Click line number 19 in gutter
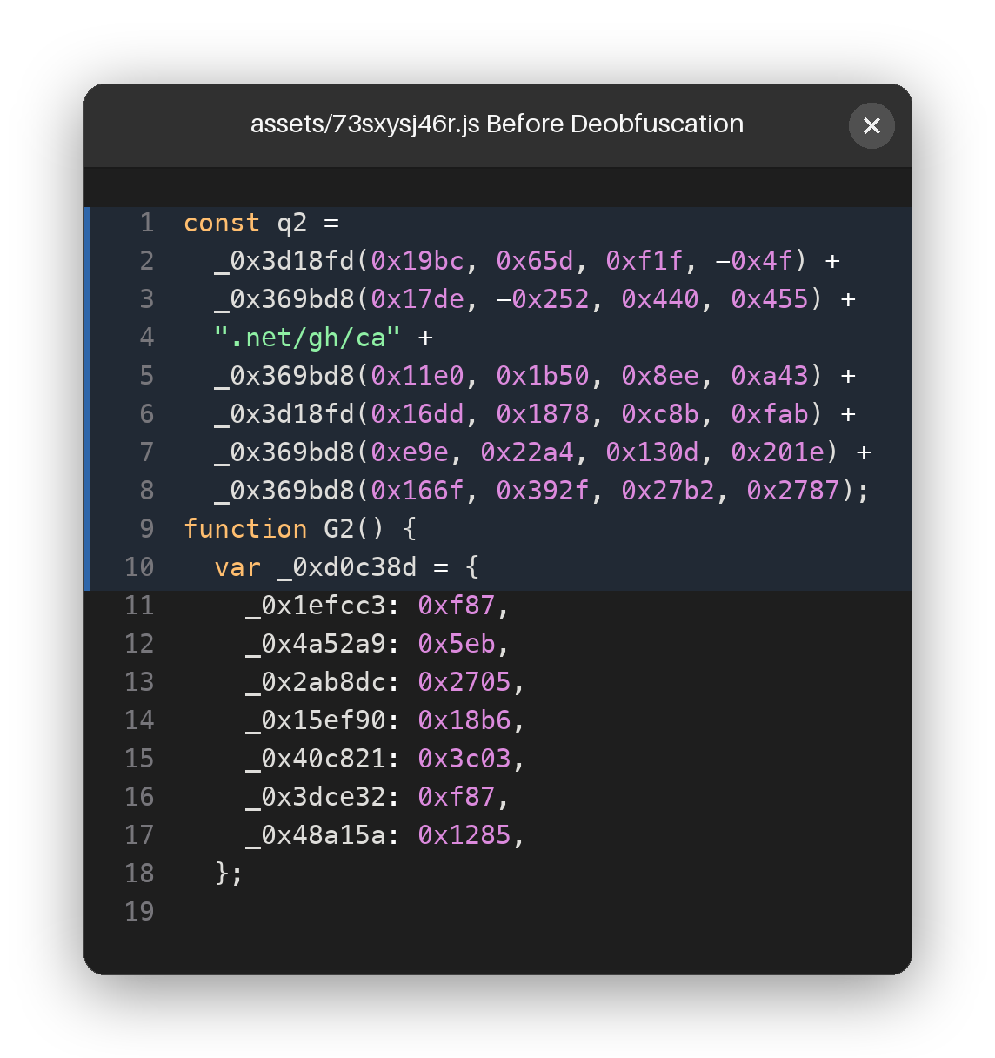Screen dimensions: 995x1058 tap(139, 912)
